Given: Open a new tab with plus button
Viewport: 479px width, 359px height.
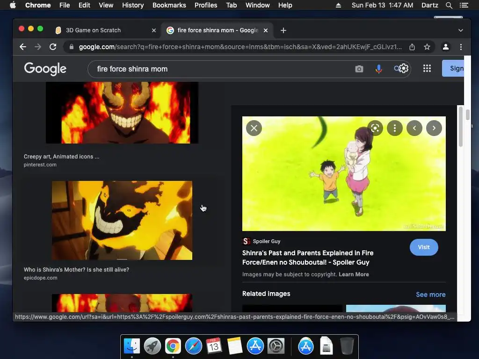Looking at the screenshot, I should tap(283, 30).
